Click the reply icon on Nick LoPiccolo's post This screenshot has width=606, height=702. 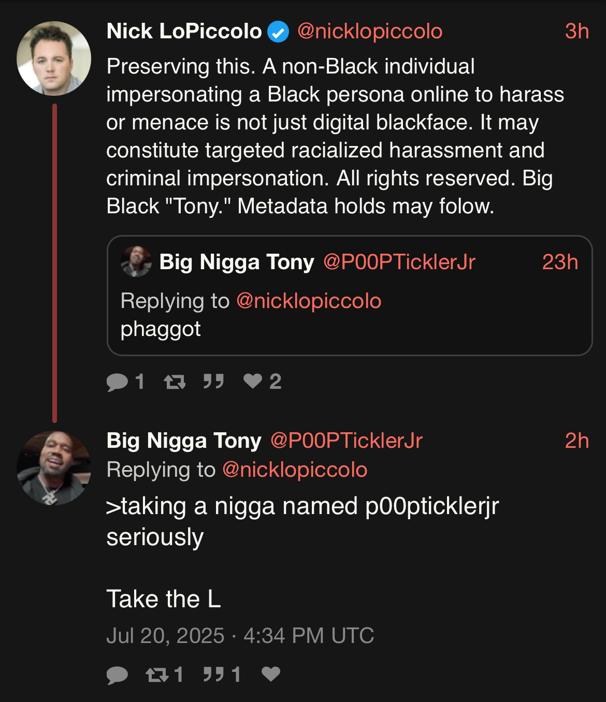pyautogui.click(x=118, y=382)
